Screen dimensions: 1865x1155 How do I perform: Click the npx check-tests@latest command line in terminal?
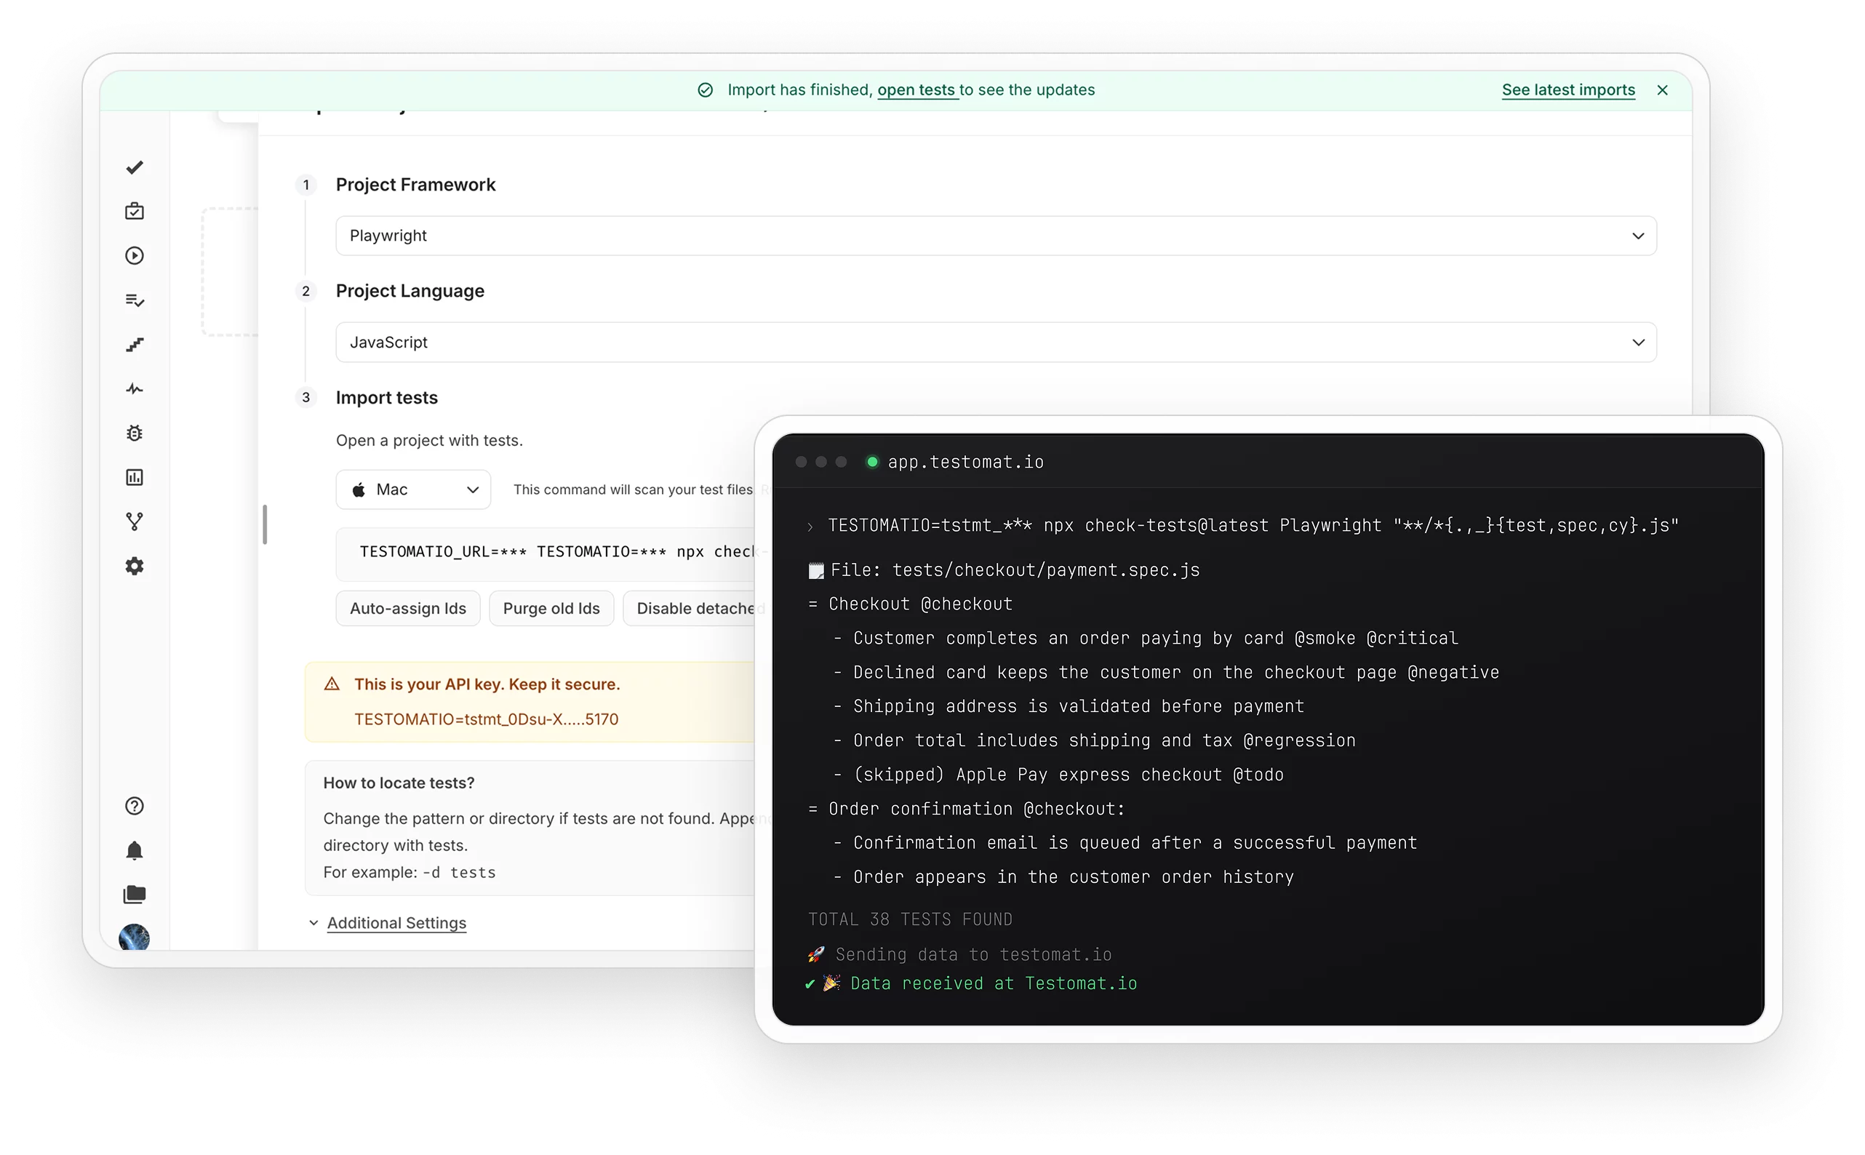[x=1253, y=526]
